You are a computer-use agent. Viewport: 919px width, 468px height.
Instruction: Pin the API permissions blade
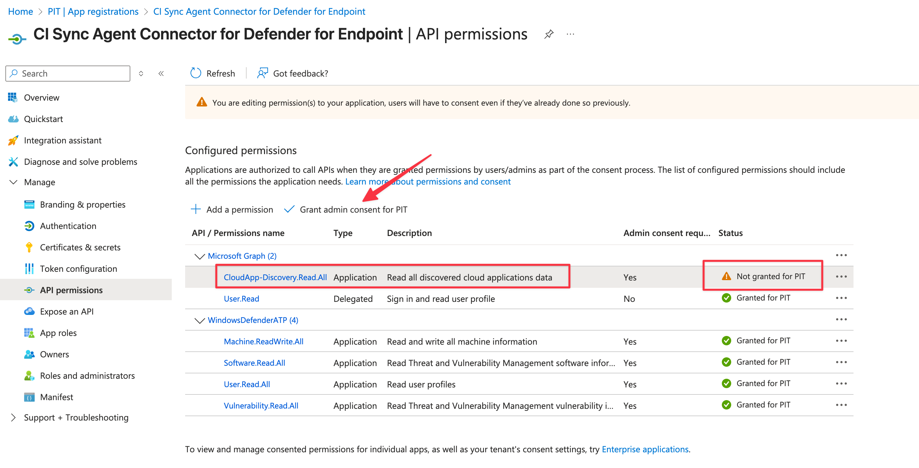click(549, 34)
